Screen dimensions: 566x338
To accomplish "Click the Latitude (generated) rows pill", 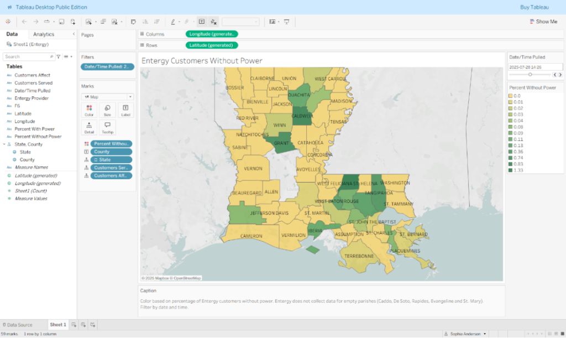I will [212, 45].
